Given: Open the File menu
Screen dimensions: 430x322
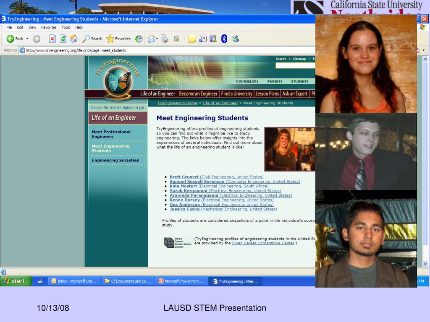Looking at the screenshot, I should [9, 27].
